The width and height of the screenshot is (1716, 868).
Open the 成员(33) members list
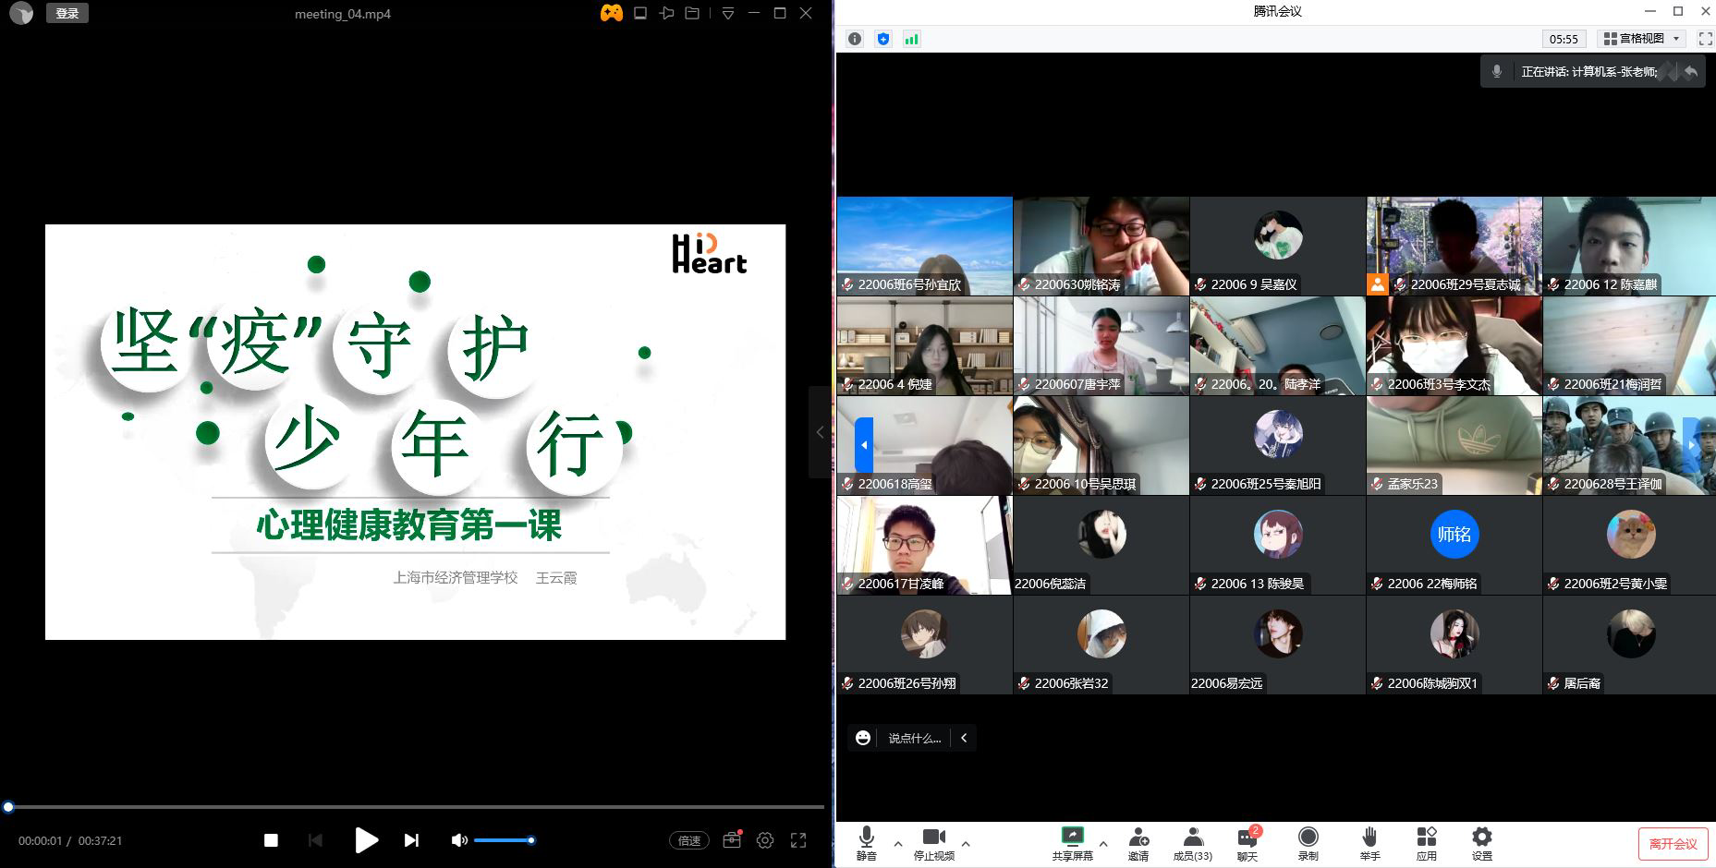pyautogui.click(x=1192, y=842)
